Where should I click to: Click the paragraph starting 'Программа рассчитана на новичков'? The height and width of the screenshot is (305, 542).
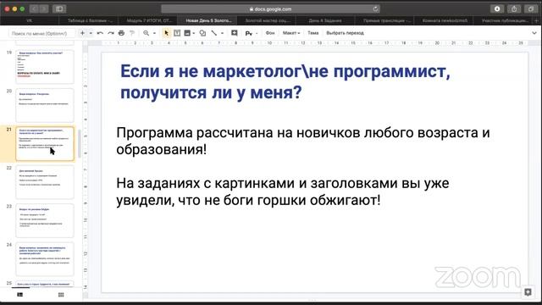click(x=303, y=141)
